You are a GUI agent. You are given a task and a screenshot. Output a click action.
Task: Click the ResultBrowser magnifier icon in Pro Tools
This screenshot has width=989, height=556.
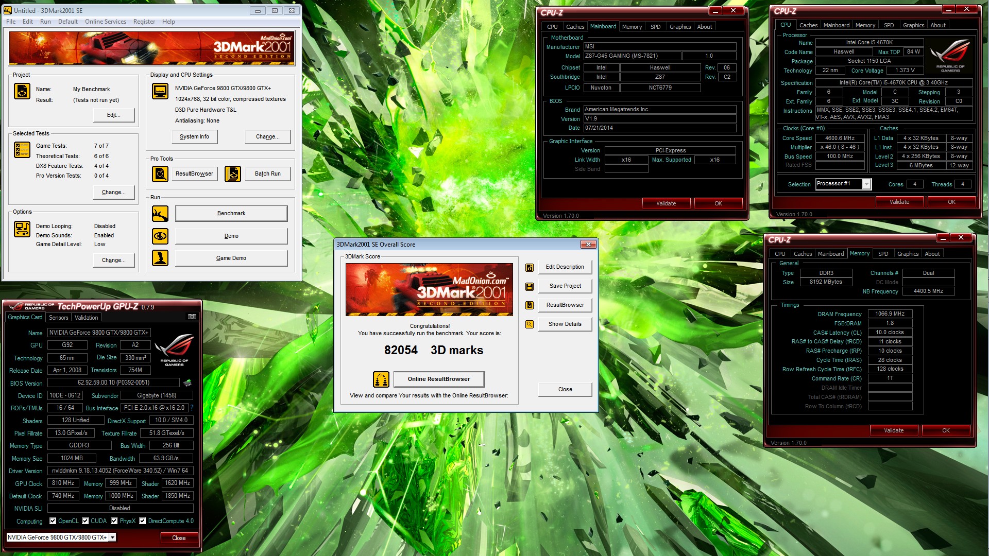(160, 174)
